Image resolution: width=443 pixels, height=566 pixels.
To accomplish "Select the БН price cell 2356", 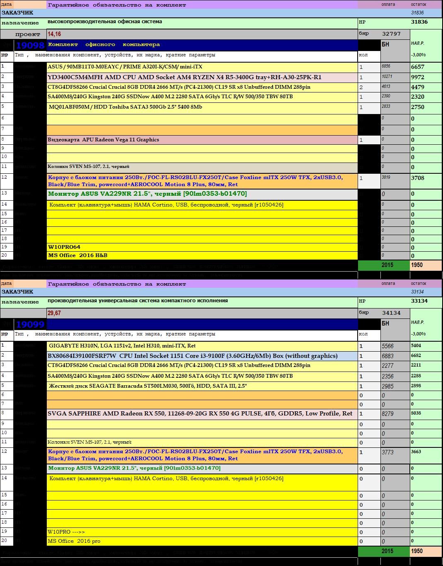I will (395, 376).
